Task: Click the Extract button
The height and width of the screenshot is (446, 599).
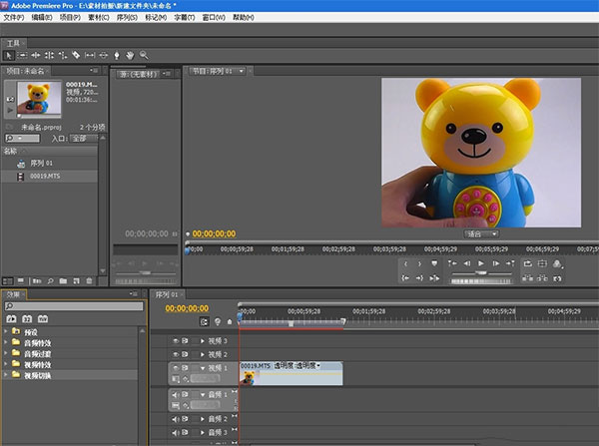Action: [x=542, y=278]
